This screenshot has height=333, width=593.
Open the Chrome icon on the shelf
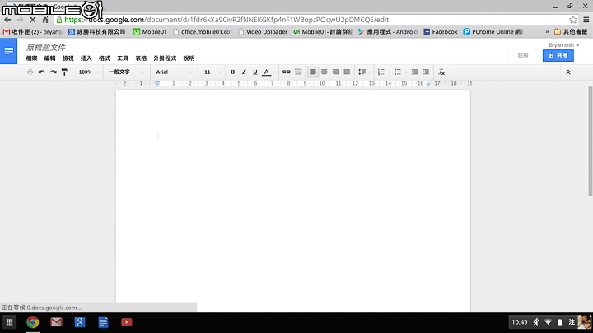tap(32, 322)
